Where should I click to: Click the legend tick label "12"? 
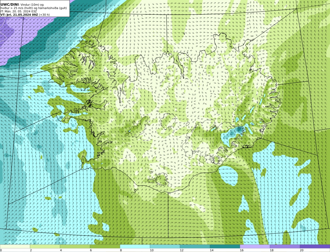(182, 250)
